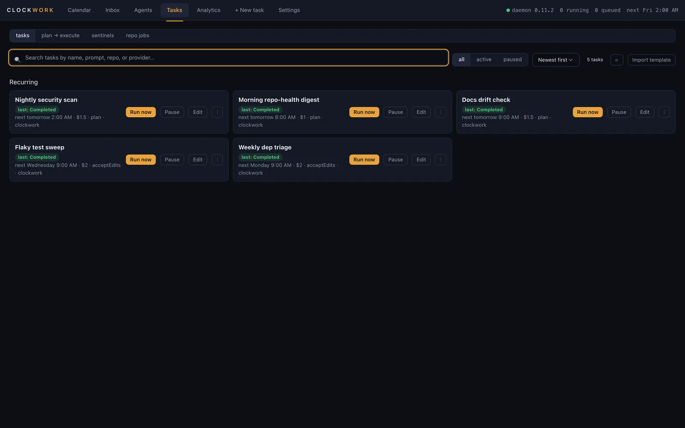Switch to plan → execute subtab
The width and height of the screenshot is (685, 428).
pyautogui.click(x=60, y=36)
